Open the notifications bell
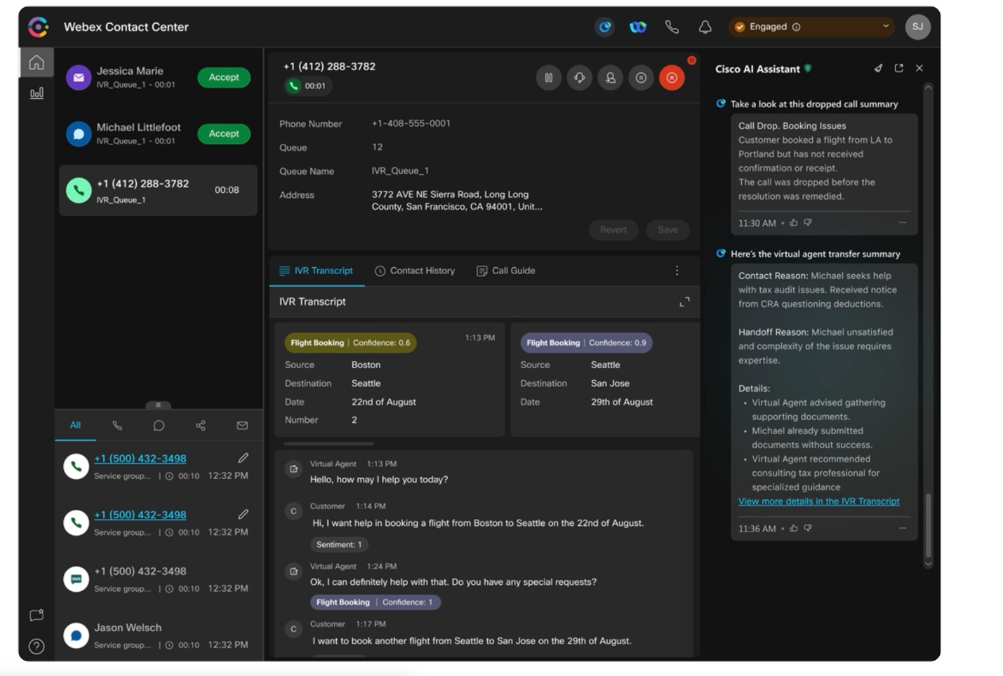Image resolution: width=1003 pixels, height=676 pixels. pyautogui.click(x=705, y=27)
